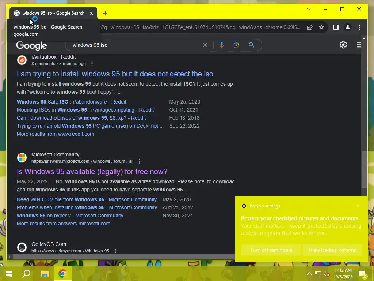The image size is (374, 281).
Task: Open 'Can I download old isos of windows 95' link
Action: click(x=81, y=118)
